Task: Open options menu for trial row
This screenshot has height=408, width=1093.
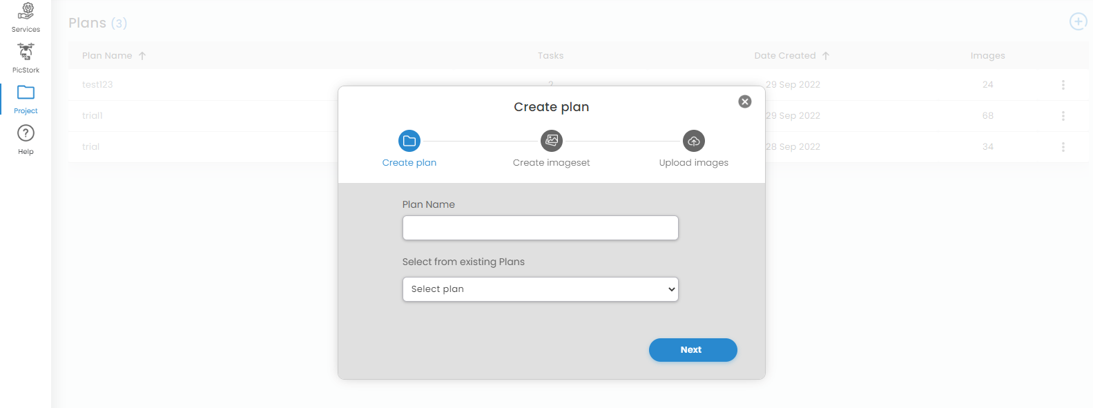Action: coord(1063,147)
